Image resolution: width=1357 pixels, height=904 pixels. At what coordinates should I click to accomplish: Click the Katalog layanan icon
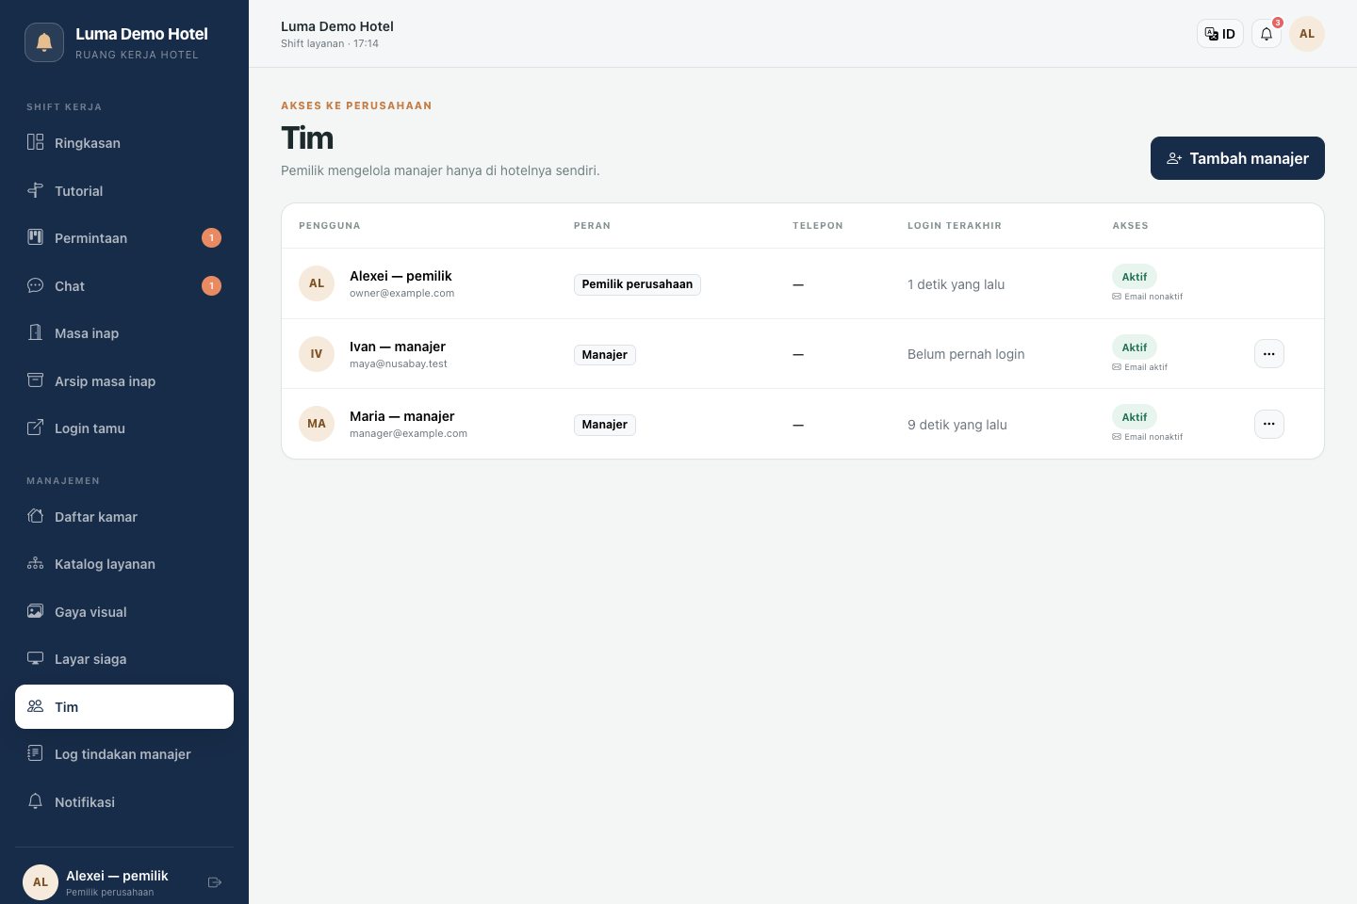[35, 563]
